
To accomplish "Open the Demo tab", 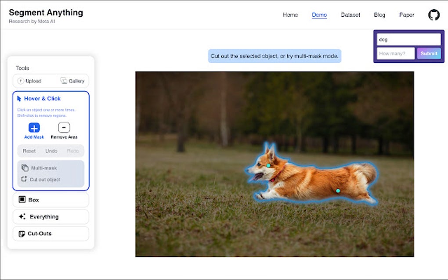I will coord(319,15).
